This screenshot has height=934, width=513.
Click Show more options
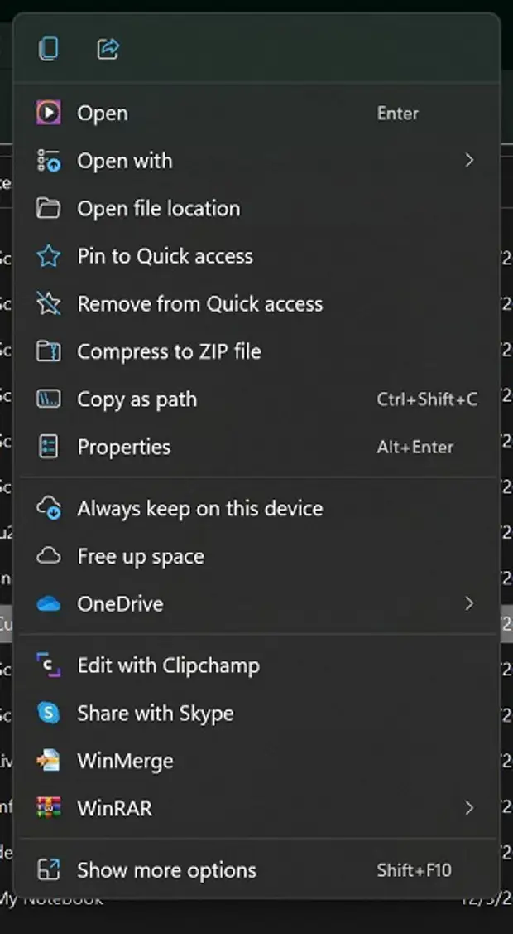click(x=167, y=870)
